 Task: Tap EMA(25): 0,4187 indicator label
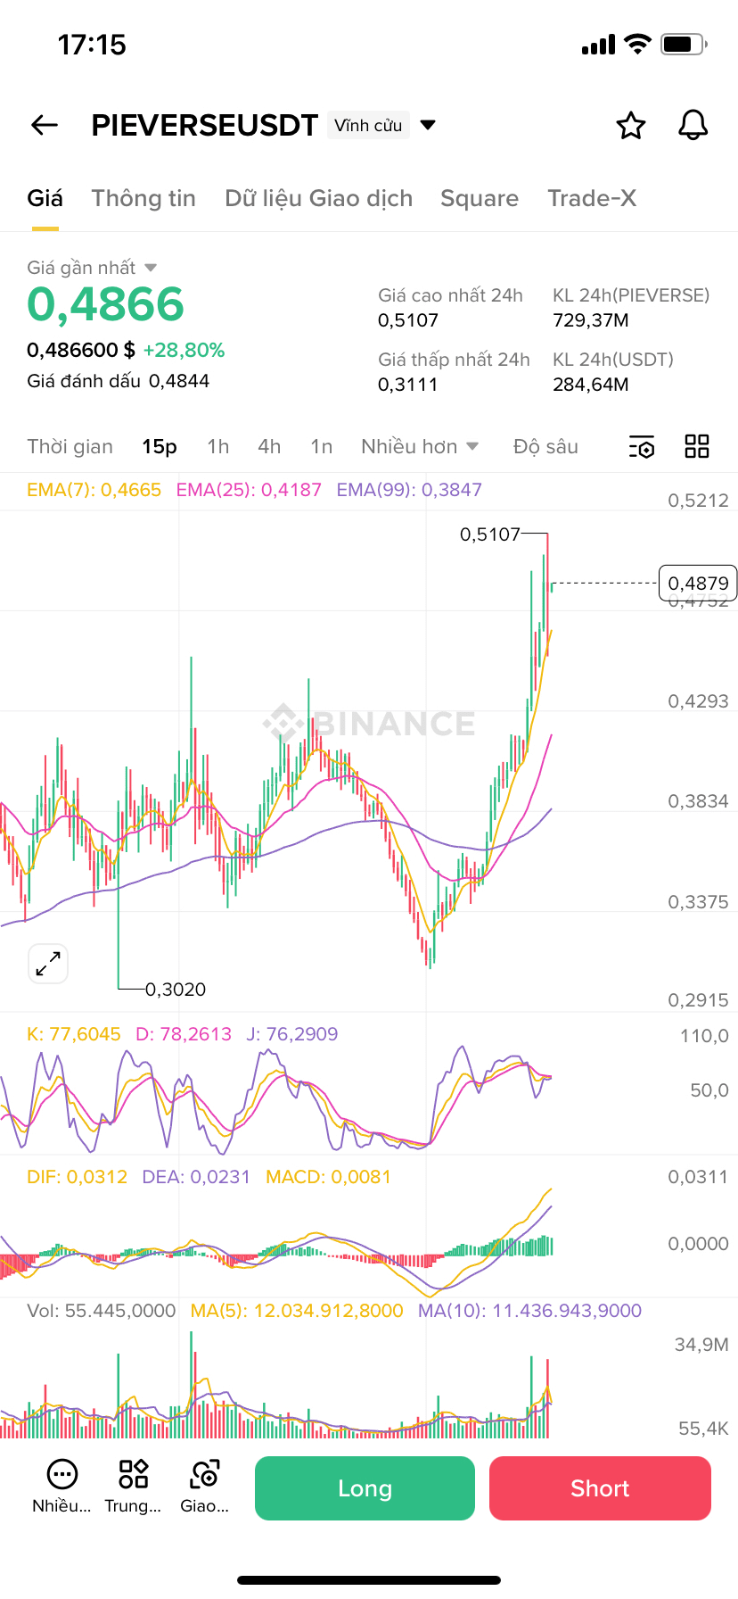click(249, 490)
